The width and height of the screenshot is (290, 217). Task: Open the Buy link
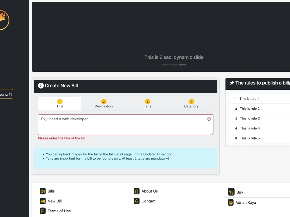pyautogui.click(x=240, y=192)
